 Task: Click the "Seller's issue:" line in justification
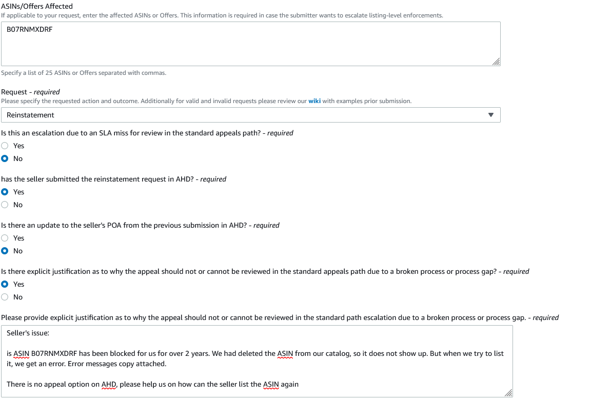coord(28,333)
